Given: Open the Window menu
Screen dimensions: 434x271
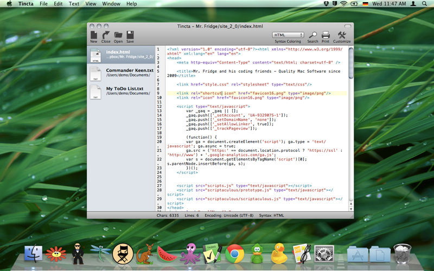Looking at the screenshot, I should pos(111,4).
